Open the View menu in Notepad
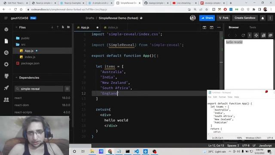The image size is (275, 155). (230, 97)
